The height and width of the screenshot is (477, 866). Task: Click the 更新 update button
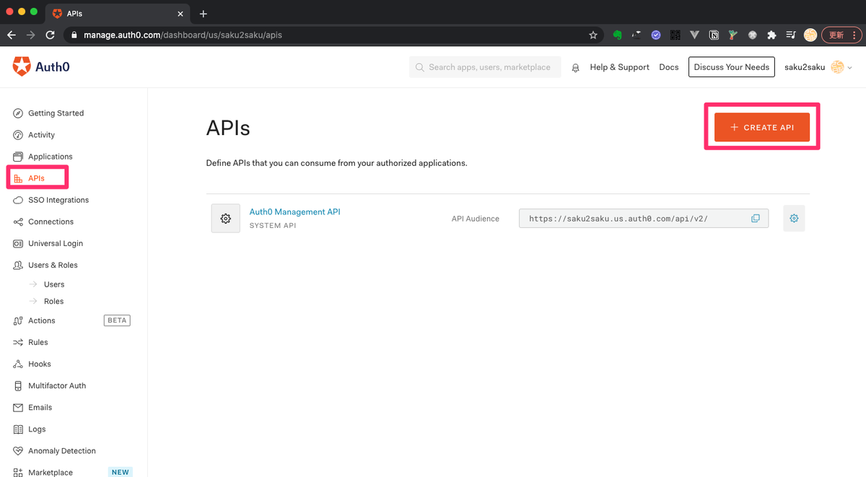pos(841,35)
